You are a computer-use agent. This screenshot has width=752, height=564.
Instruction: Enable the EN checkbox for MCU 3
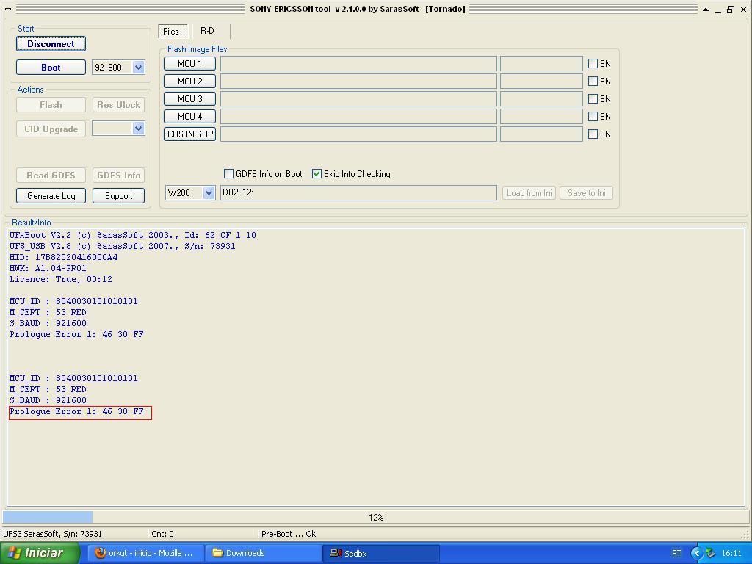[x=593, y=99]
